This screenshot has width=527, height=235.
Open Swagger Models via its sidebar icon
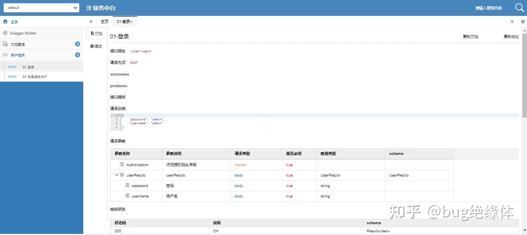(5, 33)
